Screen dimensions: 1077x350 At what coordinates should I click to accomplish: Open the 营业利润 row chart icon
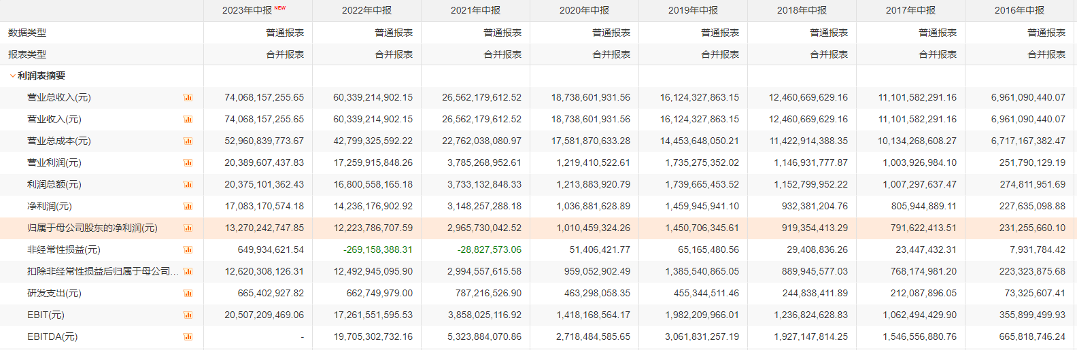tap(188, 163)
